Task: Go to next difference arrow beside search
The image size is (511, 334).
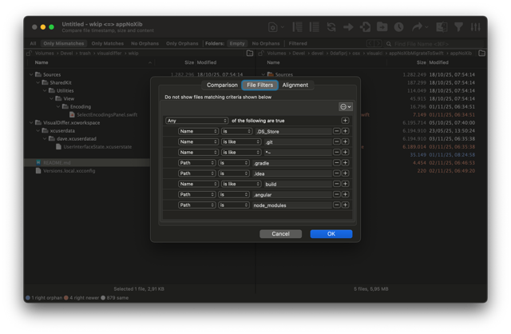Action: click(378, 43)
